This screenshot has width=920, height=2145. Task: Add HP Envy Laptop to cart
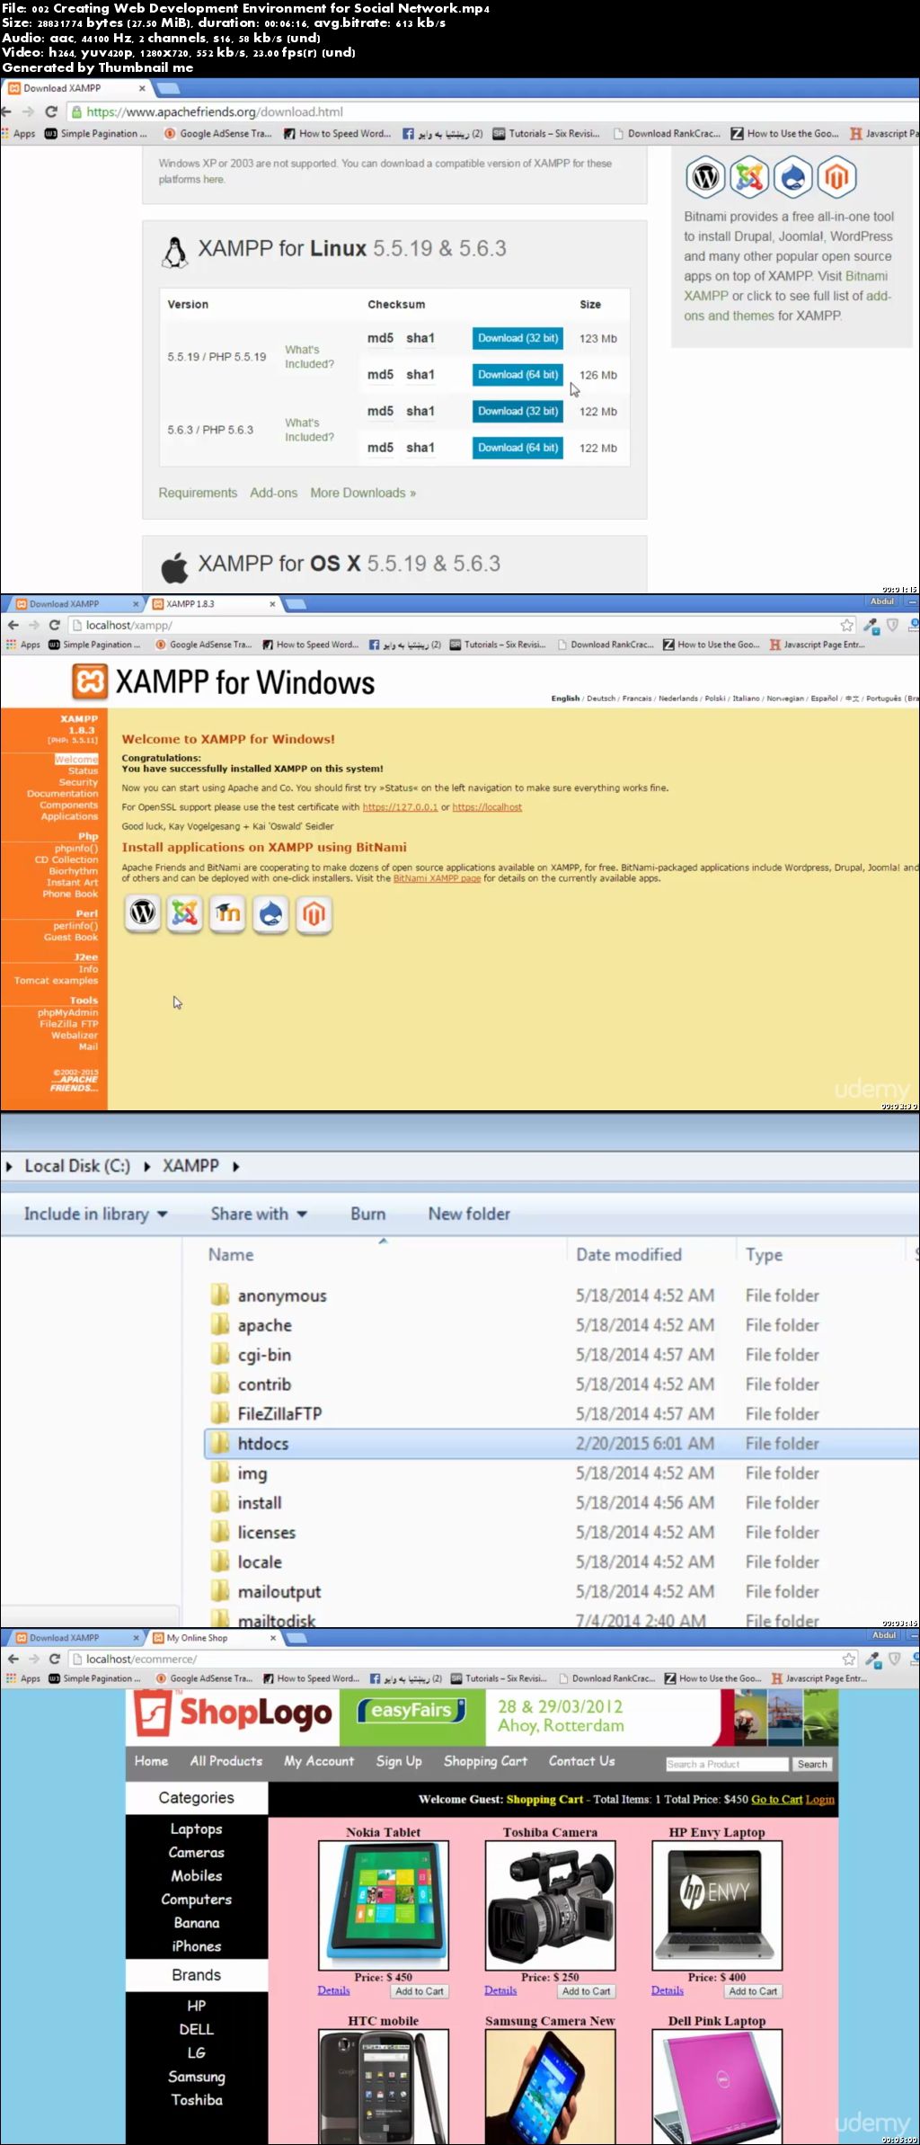pyautogui.click(x=753, y=1991)
